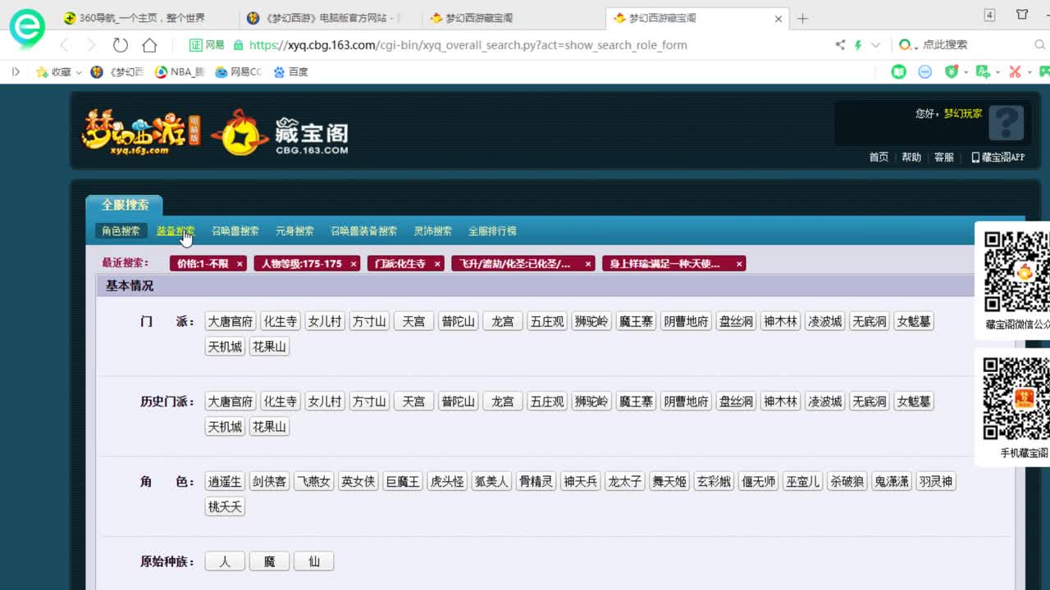Remove the 人物等级:175-175 recent search tag
1050x590 pixels.
coord(354,264)
